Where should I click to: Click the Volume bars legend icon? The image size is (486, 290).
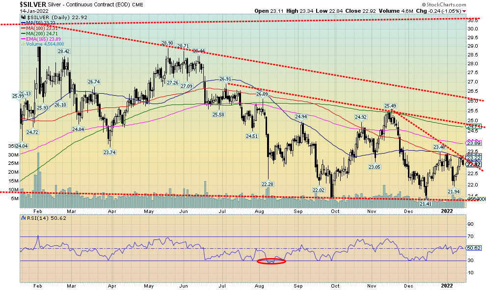click(22, 45)
